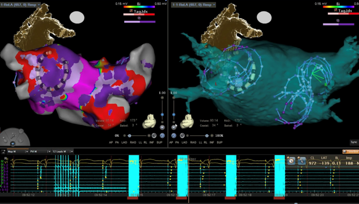This screenshot has height=204, width=359.
Task: Click the left pane vertical zoom slider handle
Action: coord(162,115)
